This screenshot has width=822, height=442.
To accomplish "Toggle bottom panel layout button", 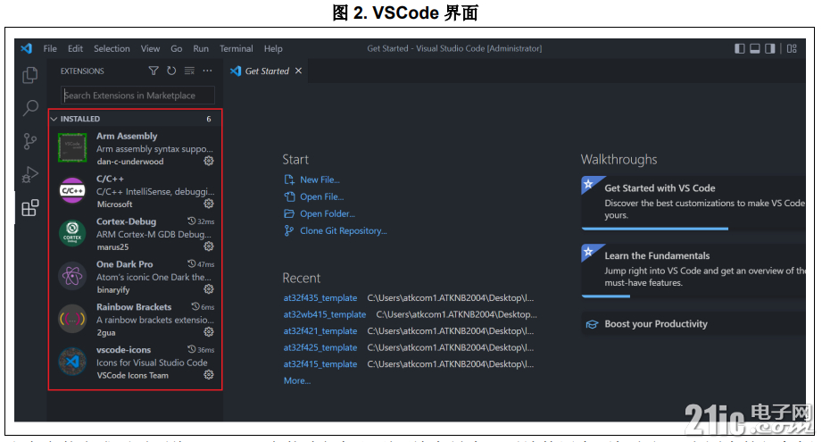I will [755, 49].
